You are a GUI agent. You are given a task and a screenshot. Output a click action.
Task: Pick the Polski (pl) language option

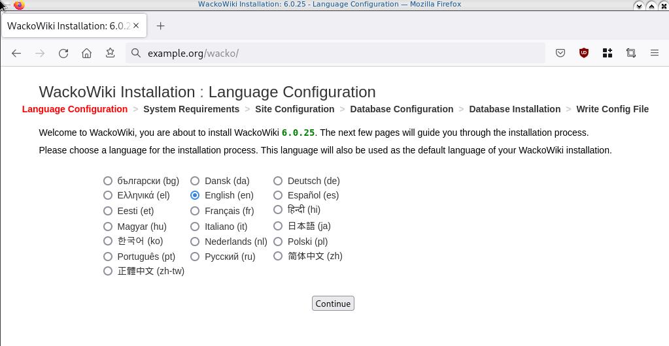coord(278,242)
